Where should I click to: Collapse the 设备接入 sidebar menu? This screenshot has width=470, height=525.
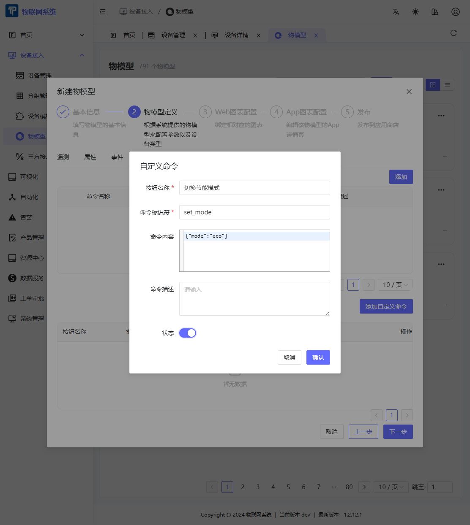(46, 55)
